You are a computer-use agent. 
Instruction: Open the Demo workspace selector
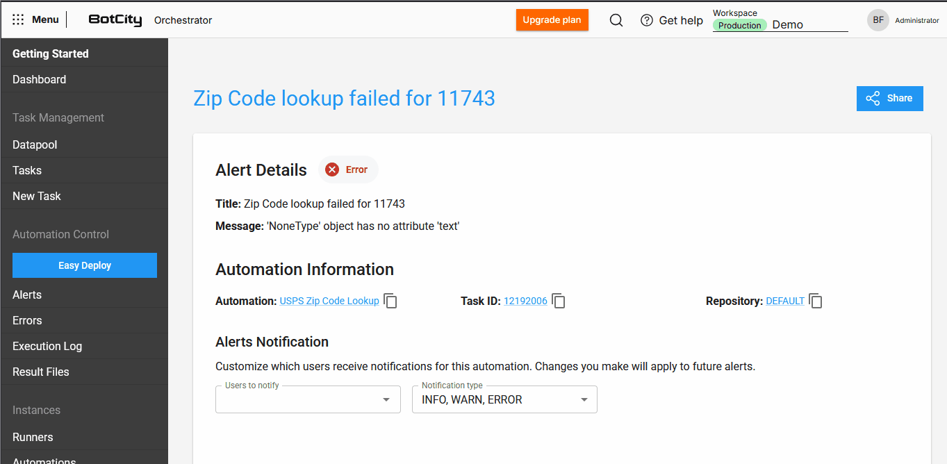[809, 25]
